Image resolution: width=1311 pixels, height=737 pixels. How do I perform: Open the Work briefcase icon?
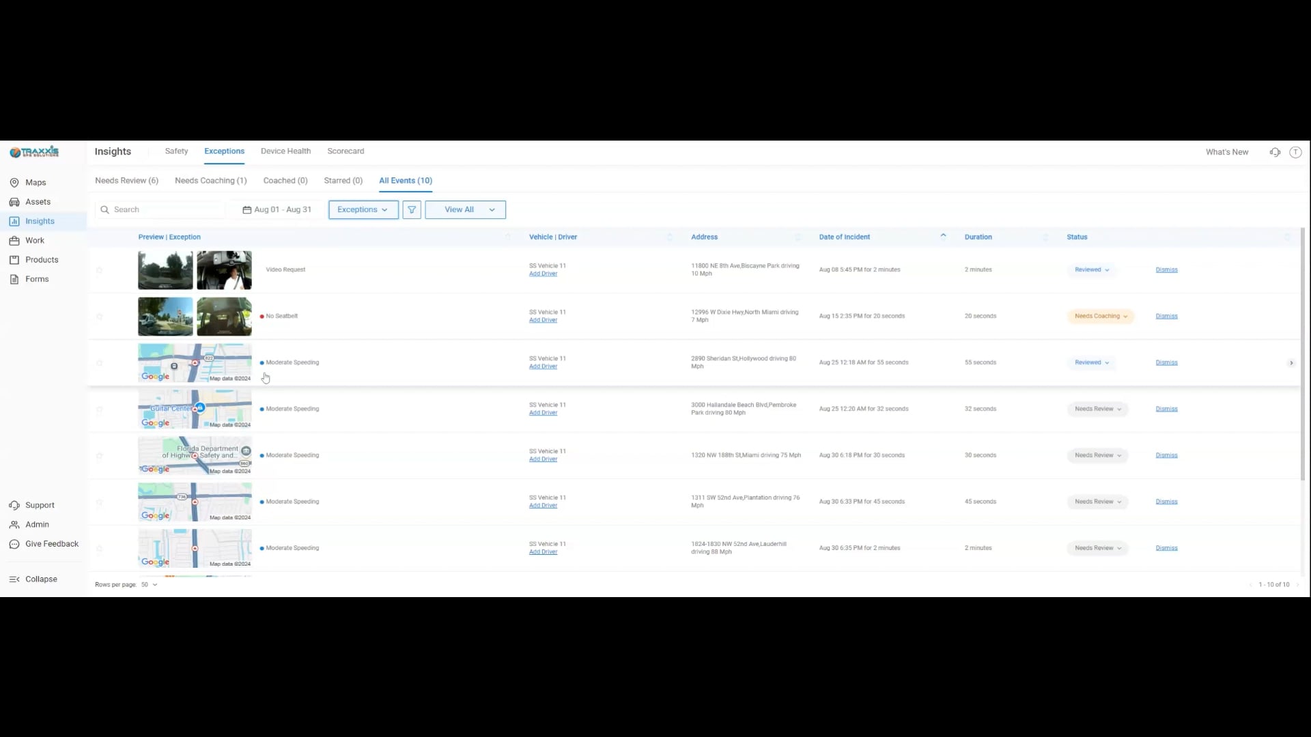[x=14, y=240]
